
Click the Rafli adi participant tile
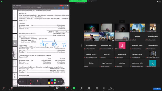point(137,36)
